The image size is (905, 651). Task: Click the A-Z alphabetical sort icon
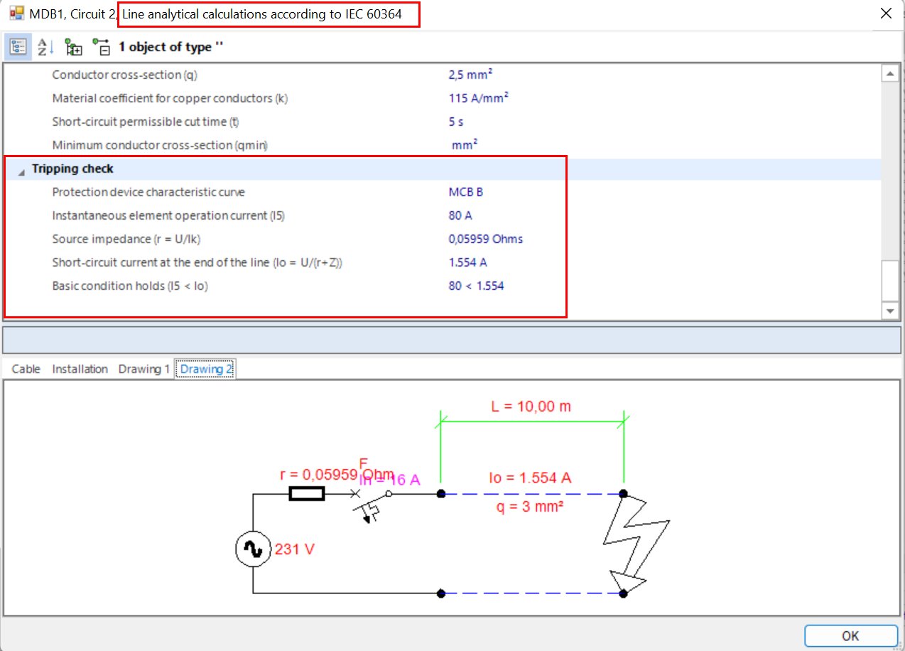[x=40, y=47]
